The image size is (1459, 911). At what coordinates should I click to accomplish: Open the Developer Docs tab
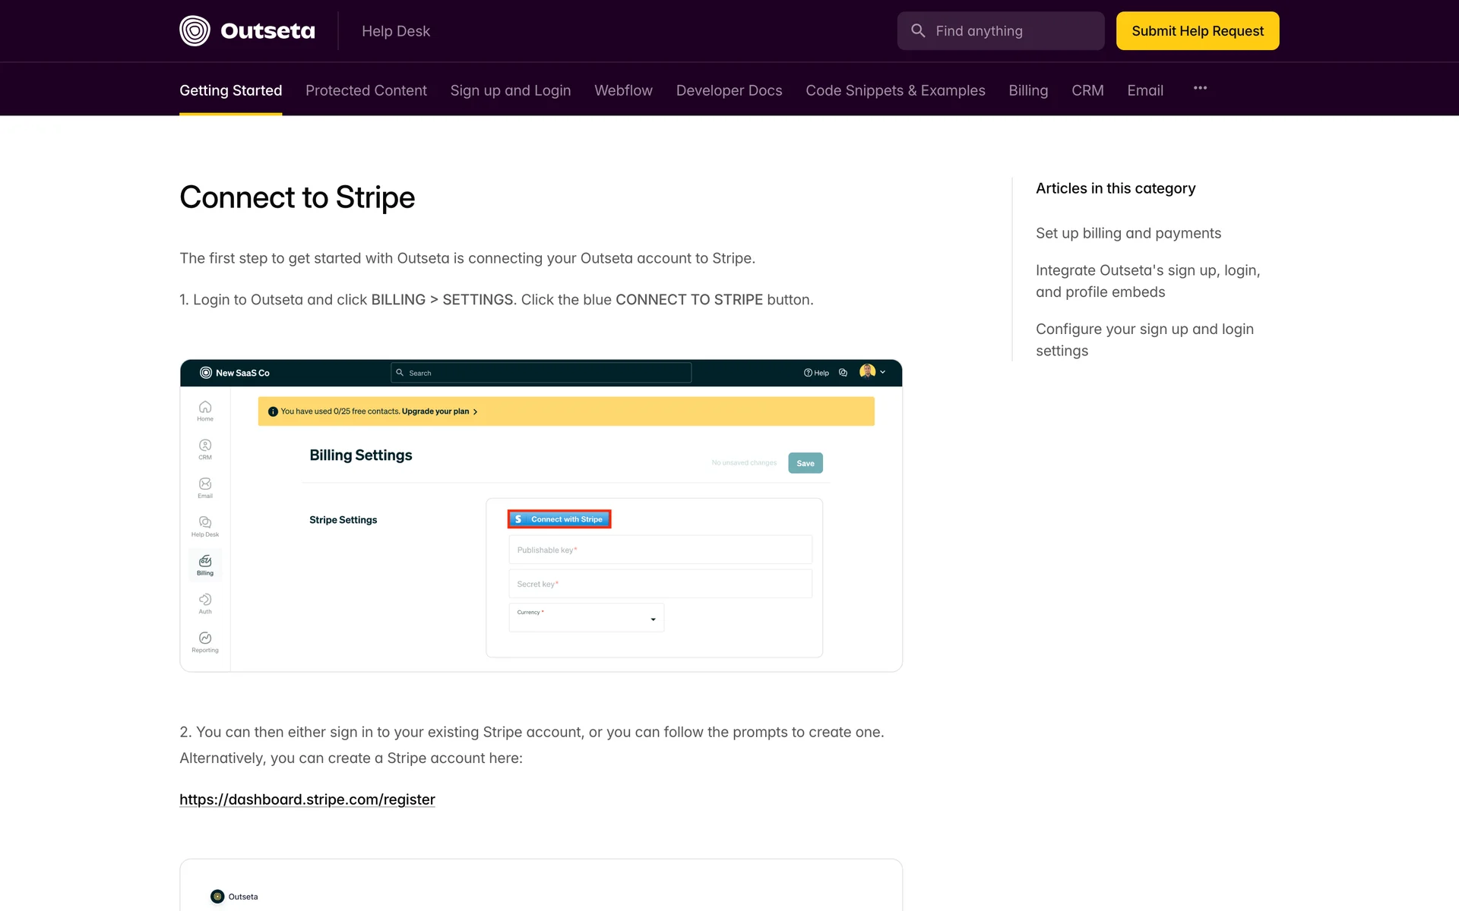tap(729, 90)
